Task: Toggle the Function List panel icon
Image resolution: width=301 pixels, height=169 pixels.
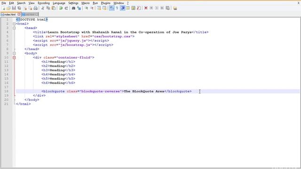Action: [x=139, y=8]
